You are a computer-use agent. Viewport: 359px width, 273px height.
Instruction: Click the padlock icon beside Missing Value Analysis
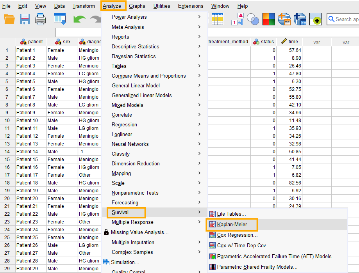(x=106, y=232)
